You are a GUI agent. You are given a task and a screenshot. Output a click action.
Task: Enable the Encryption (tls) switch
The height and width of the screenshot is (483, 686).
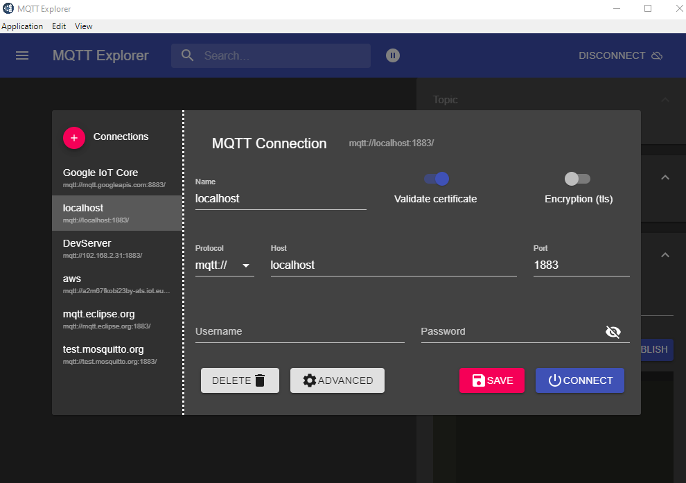pos(577,179)
